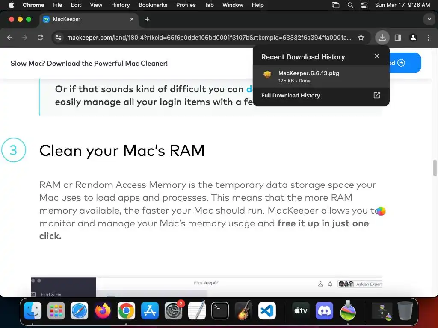
Task: Open Visual Studio Code from the Dock
Action: coord(267,310)
